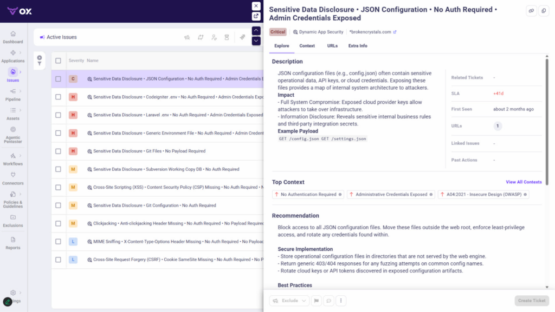Go to next issue with down arrow
Image resolution: width=555 pixels, height=312 pixels.
pyautogui.click(x=256, y=41)
